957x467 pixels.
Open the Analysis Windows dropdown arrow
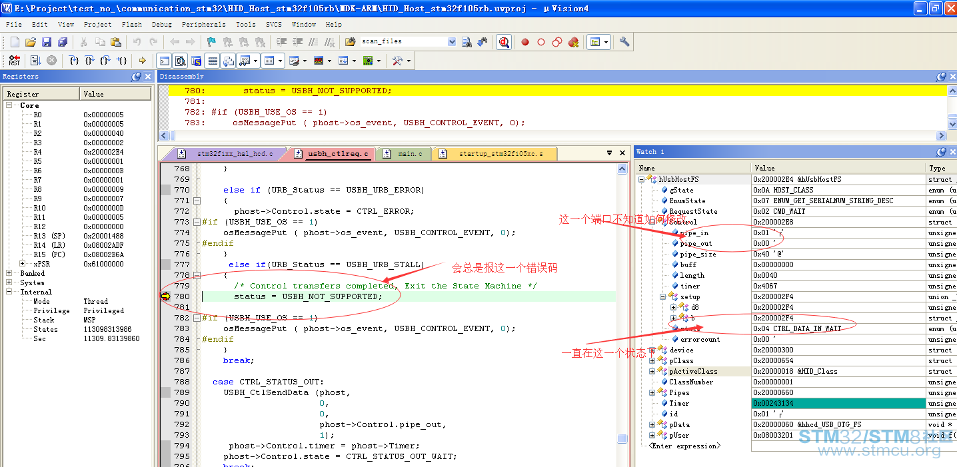coord(329,61)
